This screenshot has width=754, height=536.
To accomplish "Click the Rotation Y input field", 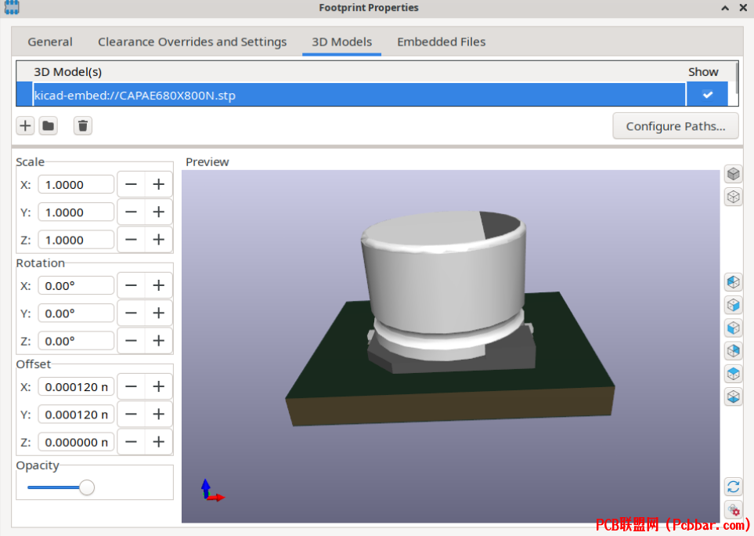I will [76, 313].
